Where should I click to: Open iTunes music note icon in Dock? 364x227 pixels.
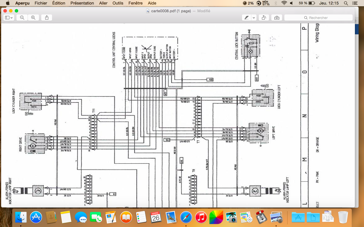pyautogui.click(x=201, y=218)
